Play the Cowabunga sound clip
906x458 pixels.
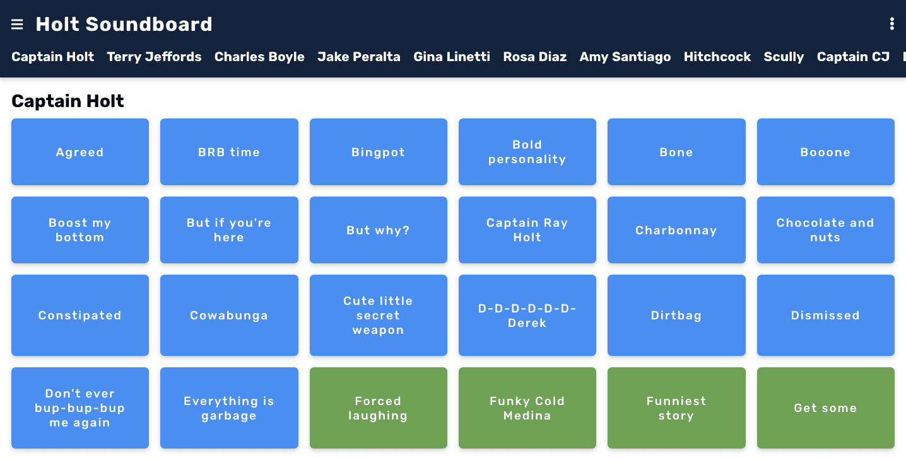click(x=229, y=315)
